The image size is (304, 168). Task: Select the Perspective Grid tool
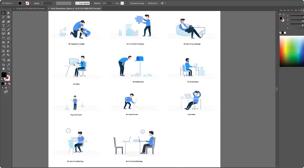click(9, 46)
